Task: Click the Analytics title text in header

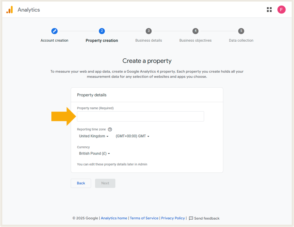Action: tap(29, 10)
